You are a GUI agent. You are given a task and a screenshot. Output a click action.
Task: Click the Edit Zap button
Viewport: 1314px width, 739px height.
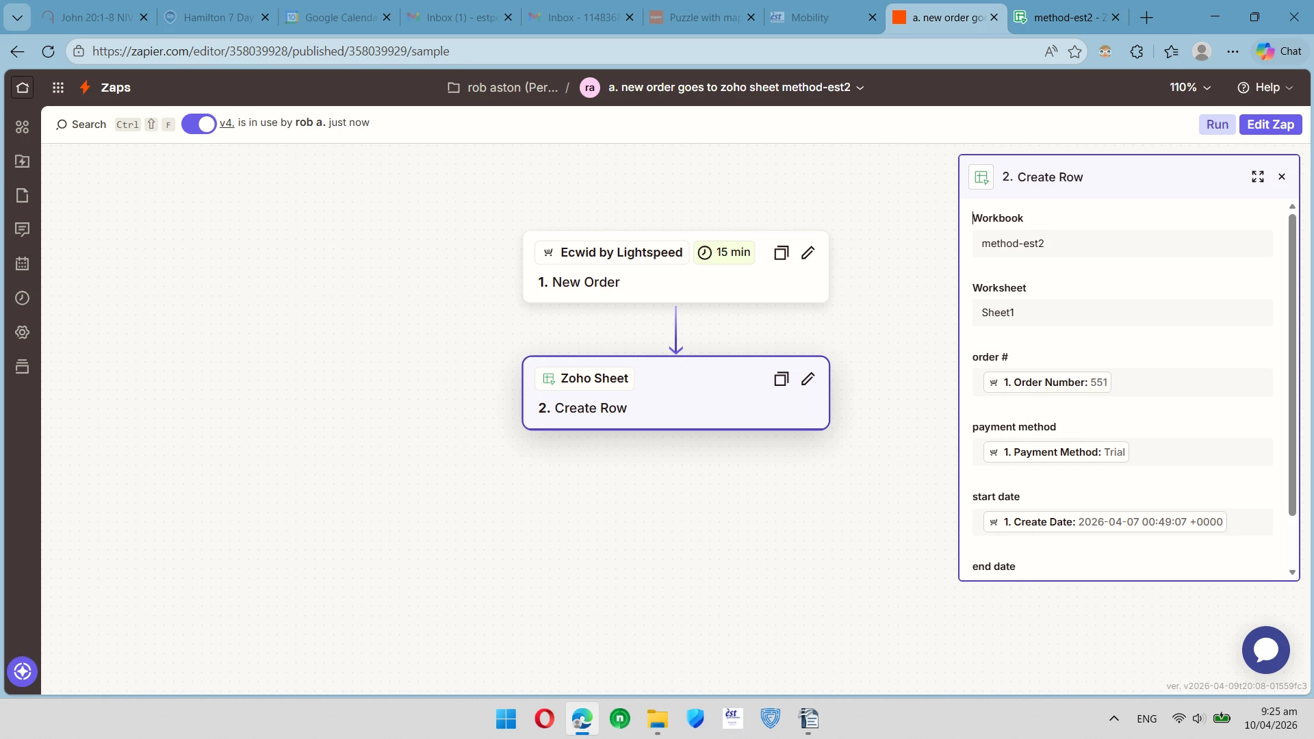pos(1270,125)
